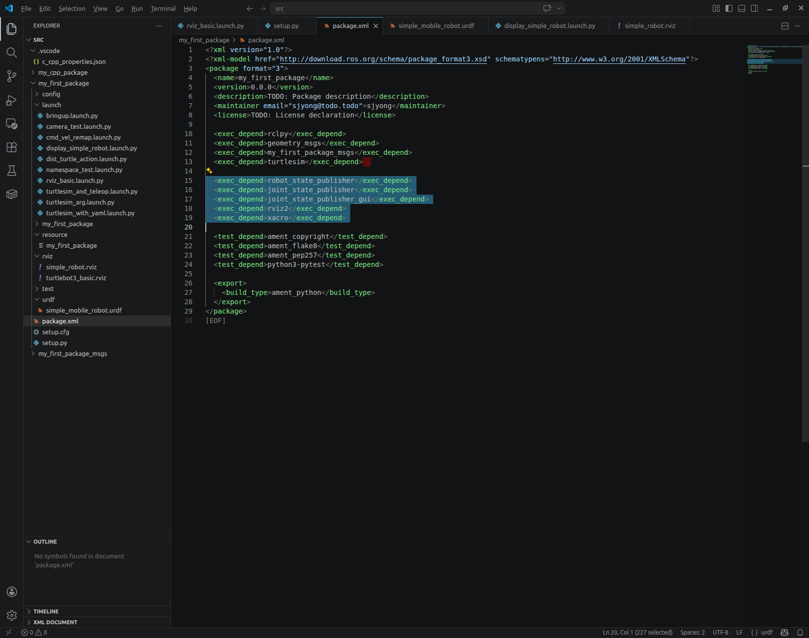Open errors and warnings count in status bar
Viewport: 809px width, 638px height.
(34, 633)
